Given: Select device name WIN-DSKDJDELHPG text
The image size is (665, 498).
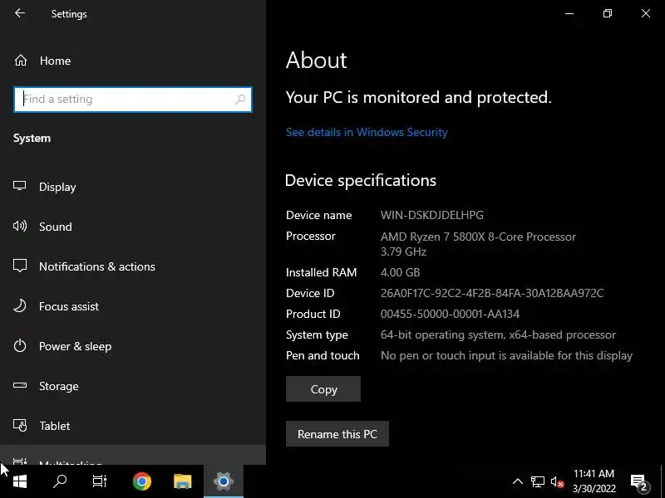Looking at the screenshot, I should [431, 215].
